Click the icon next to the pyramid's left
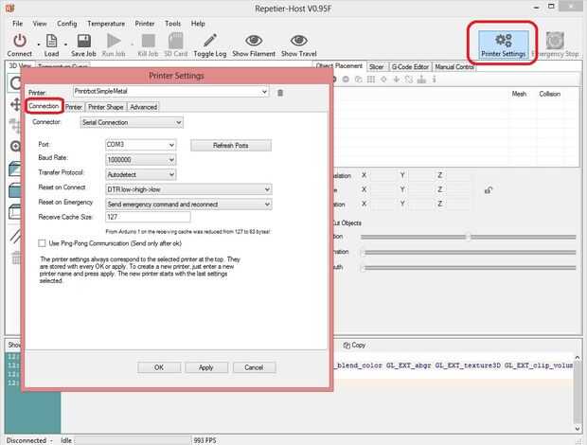Screen dimensions: 587x445 (x=409, y=80)
